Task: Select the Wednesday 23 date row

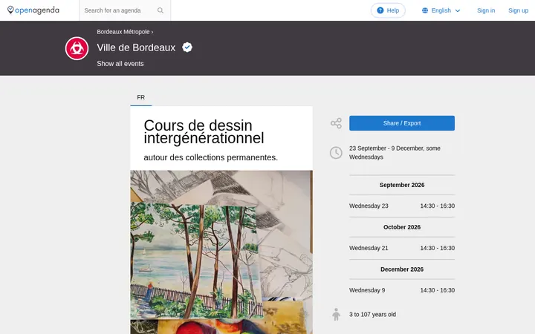Action: [402, 206]
